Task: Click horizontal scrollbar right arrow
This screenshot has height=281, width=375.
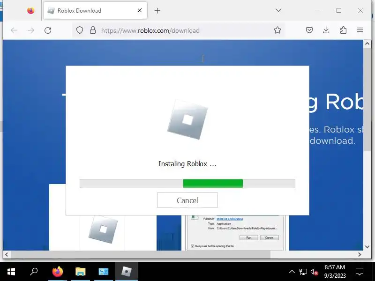Action: (x=360, y=254)
